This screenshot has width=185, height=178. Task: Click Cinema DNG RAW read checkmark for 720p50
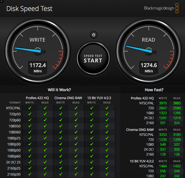[x=76, y=114]
